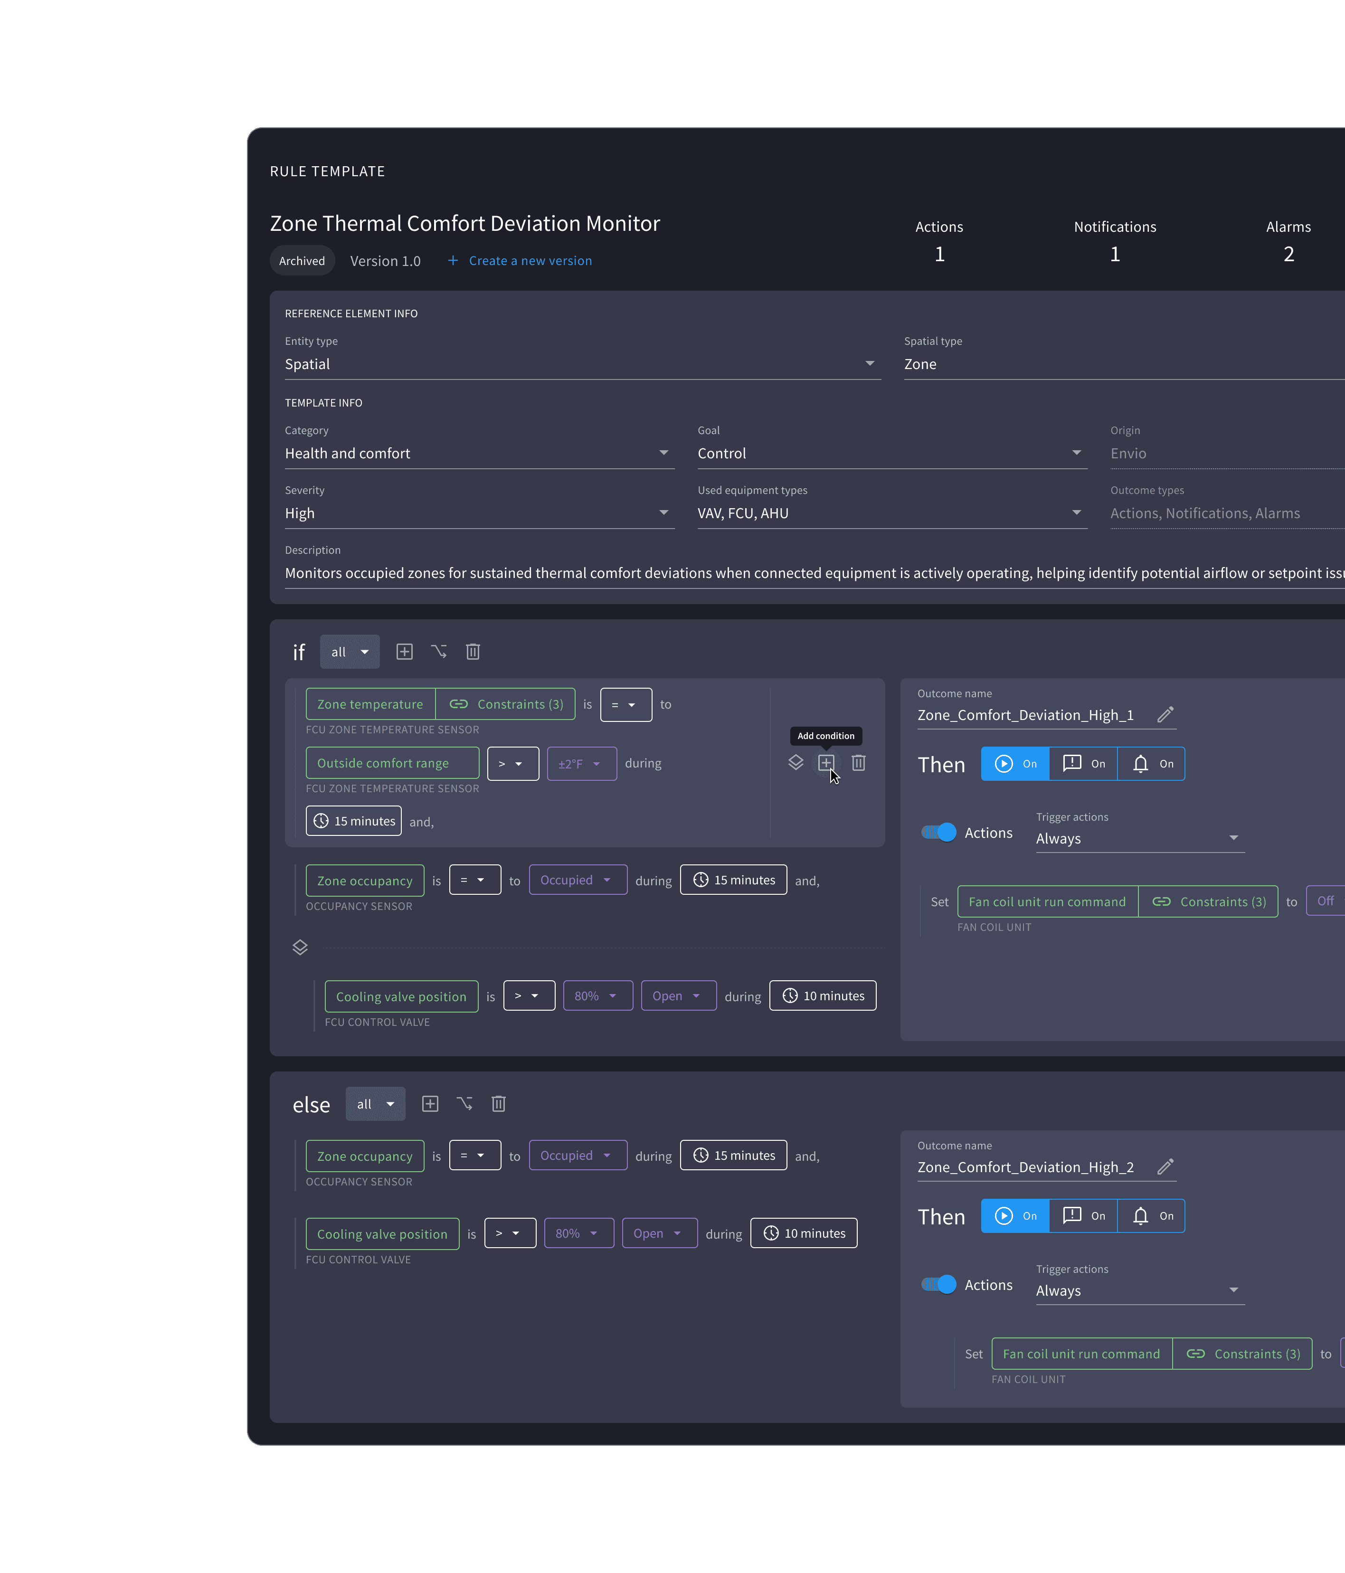Edit Zone_Comfort_Deviation_High_2 outcome name pencil
Image resolution: width=1345 pixels, height=1573 pixels.
click(1165, 1167)
